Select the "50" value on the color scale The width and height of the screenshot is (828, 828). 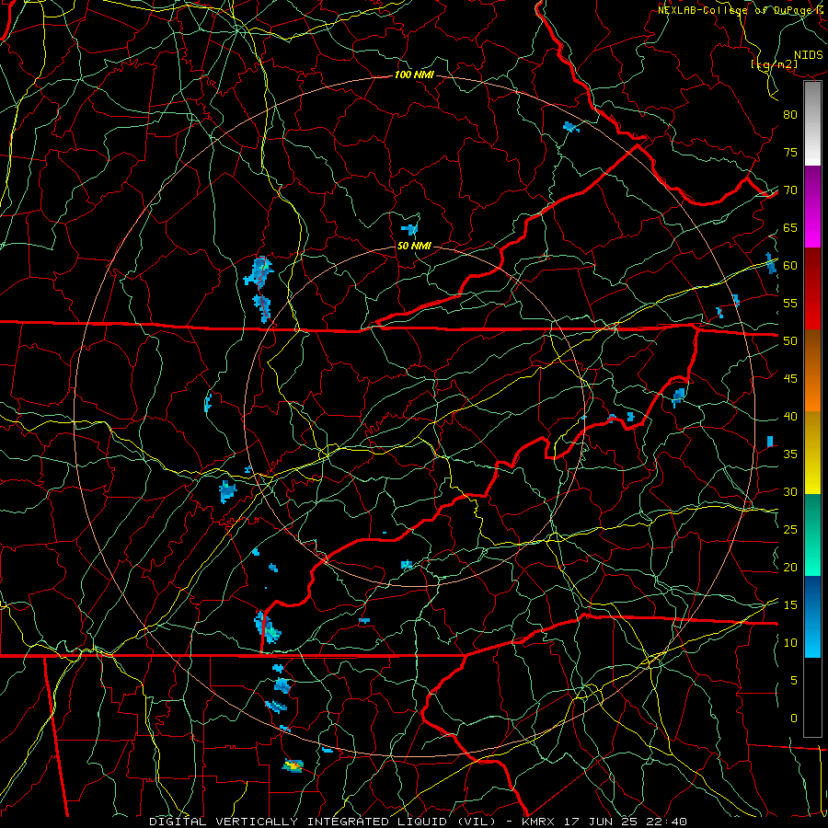(790, 341)
